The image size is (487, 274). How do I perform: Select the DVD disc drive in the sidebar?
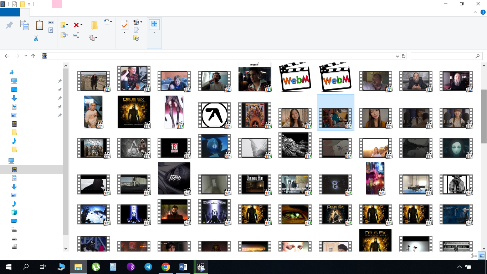[x=14, y=246]
